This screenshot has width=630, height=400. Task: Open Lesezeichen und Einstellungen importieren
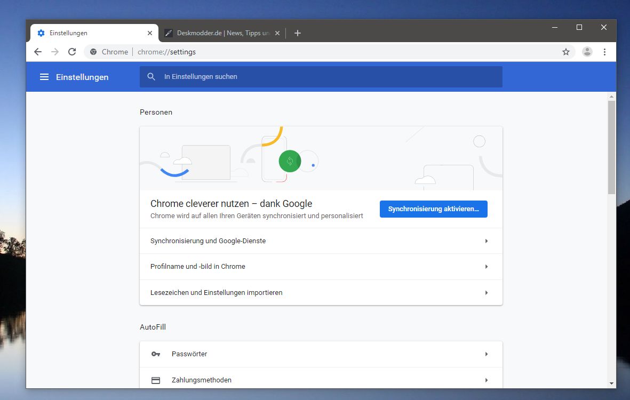click(x=321, y=293)
